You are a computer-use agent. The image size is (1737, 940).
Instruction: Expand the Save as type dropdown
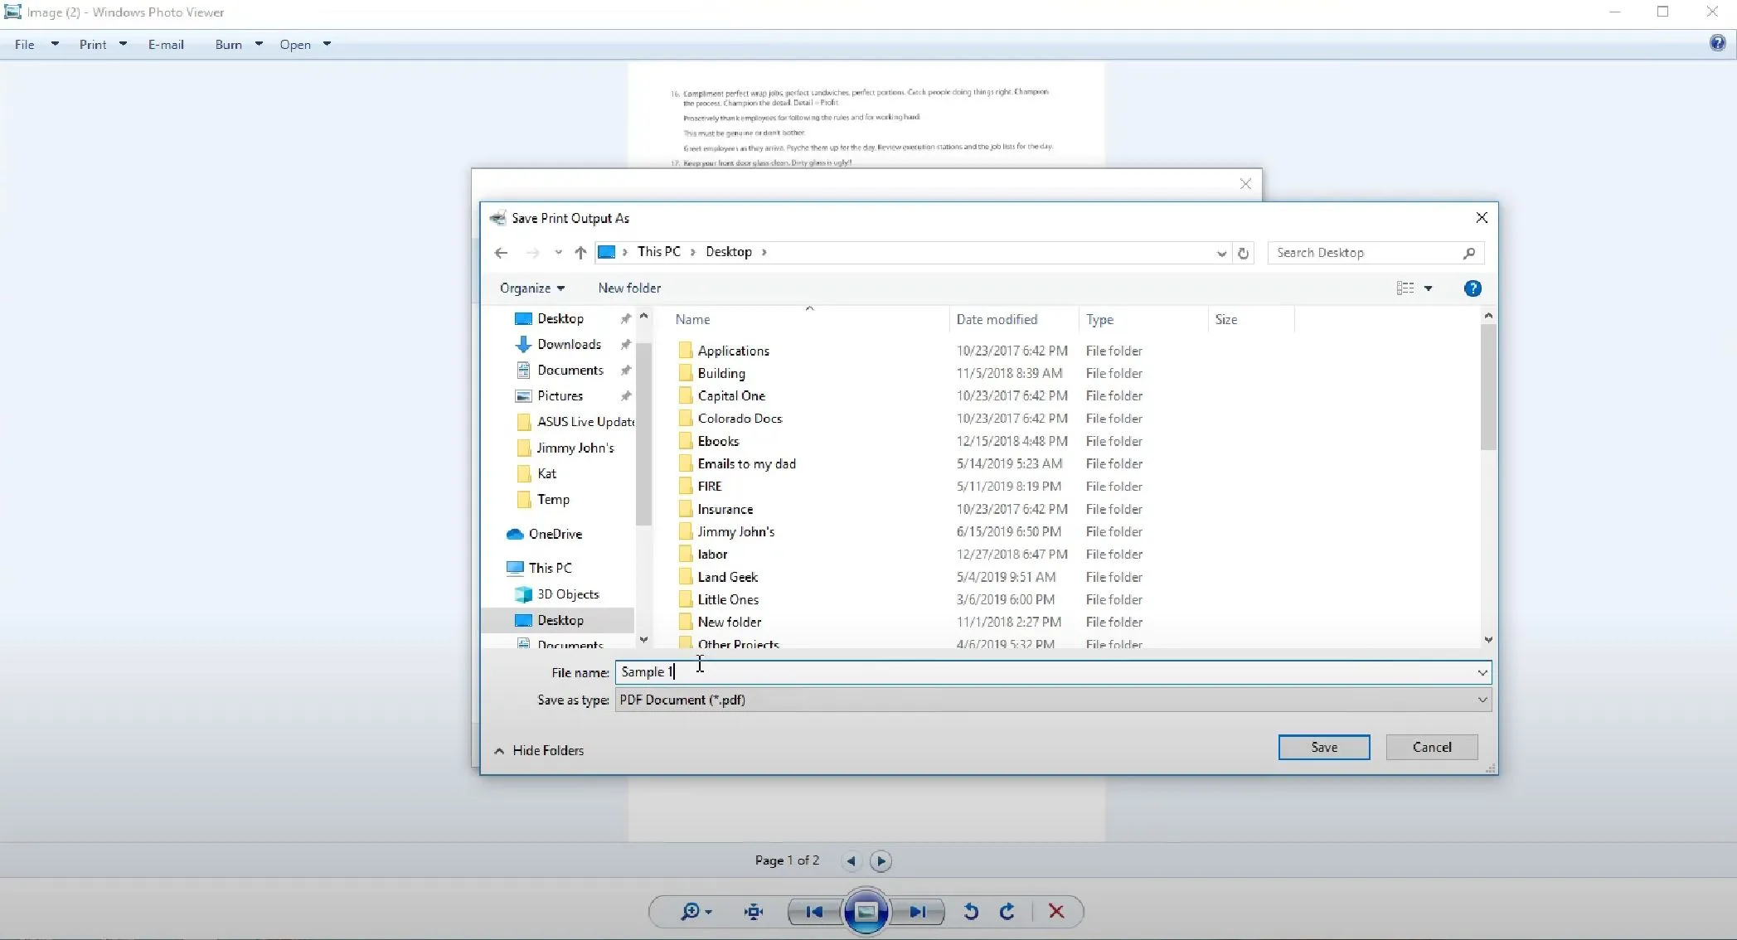tap(1482, 700)
